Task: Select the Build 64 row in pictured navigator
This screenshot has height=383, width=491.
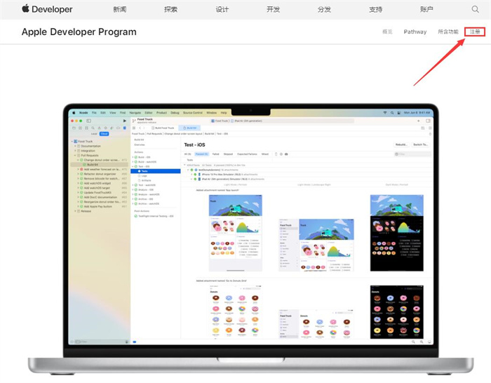Action: tap(100, 164)
